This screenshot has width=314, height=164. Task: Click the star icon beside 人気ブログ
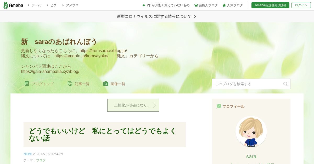click(x=224, y=5)
